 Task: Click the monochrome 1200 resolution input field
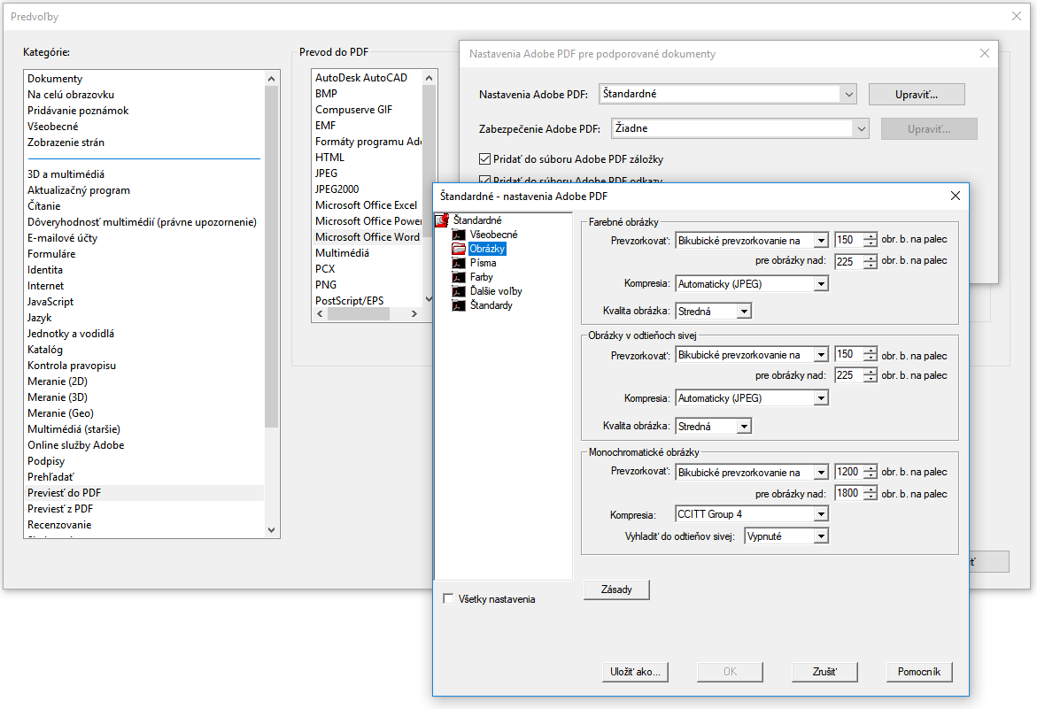(847, 473)
